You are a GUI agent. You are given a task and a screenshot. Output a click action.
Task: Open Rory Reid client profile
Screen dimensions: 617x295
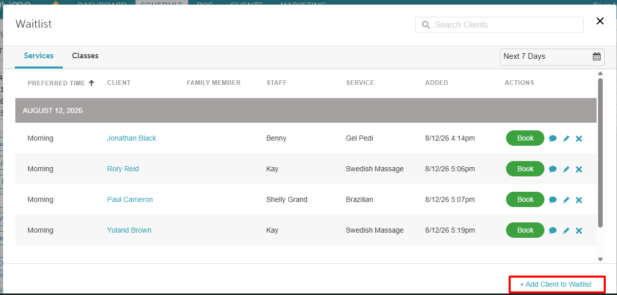pyautogui.click(x=123, y=169)
